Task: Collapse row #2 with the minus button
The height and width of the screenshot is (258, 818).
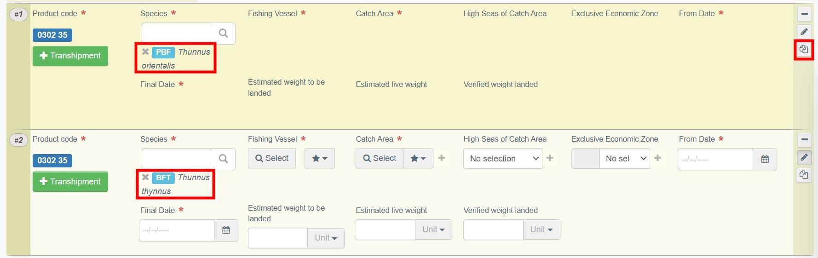Action: (x=804, y=140)
